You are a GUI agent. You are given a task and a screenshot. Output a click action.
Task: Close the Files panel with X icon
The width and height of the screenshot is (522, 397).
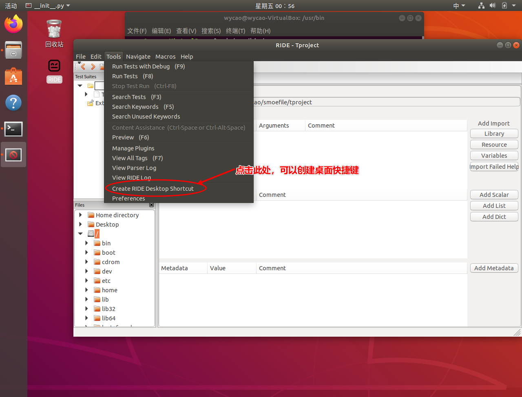[151, 205]
